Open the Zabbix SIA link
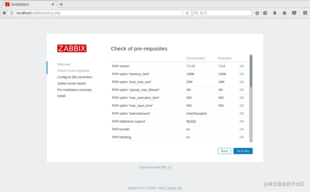Viewport: 310px width, 192px height. tap(175, 188)
